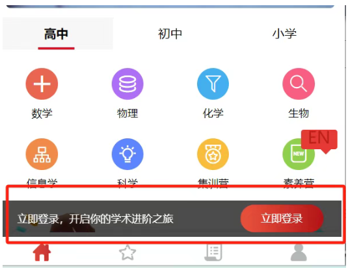This screenshot has height=268, width=348.
Task: Click the 数学 label text
Action: point(42,114)
